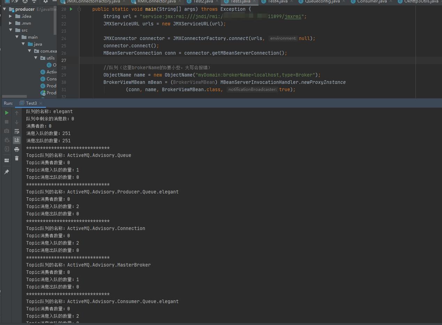Image resolution: width=442 pixels, height=325 pixels.
Task: Open the Queueconfig.java tab
Action: (x=322, y=1)
